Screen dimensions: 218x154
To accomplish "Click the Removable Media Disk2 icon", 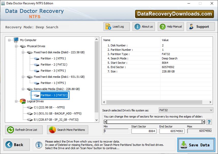I will [30, 89].
